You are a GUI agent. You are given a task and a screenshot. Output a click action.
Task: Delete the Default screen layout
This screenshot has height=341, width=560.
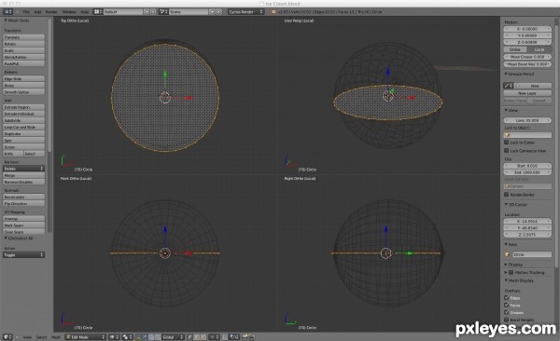[x=152, y=12]
